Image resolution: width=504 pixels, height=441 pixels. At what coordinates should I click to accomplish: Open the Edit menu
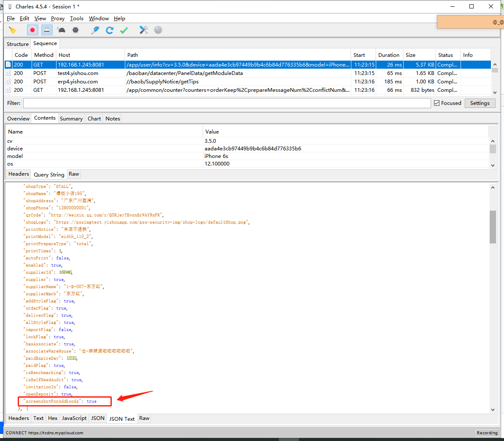tap(24, 18)
